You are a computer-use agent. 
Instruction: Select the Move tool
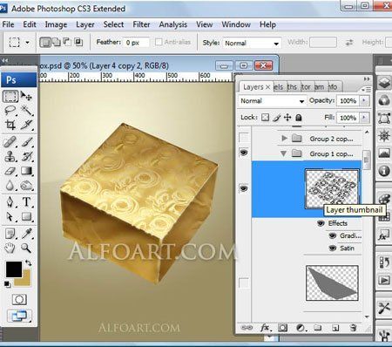(26, 96)
